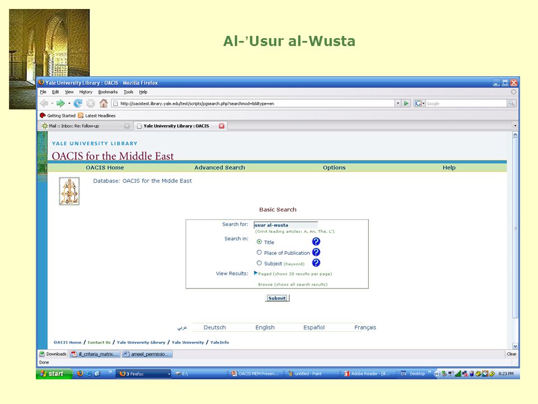The width and height of the screenshot is (538, 404).
Task: Click the search magnifier icon in Google box
Action: [x=511, y=103]
